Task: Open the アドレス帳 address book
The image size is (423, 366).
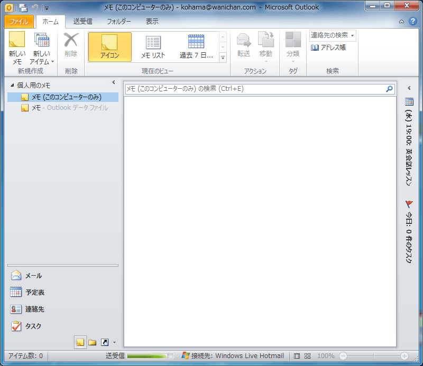Action: 328,48
